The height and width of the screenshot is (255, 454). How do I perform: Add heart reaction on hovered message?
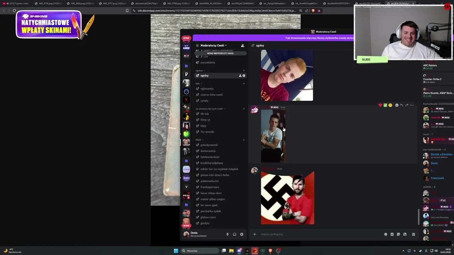(x=381, y=105)
